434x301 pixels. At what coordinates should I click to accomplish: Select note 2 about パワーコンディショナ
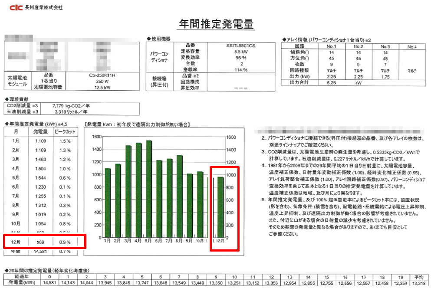(x=343, y=141)
